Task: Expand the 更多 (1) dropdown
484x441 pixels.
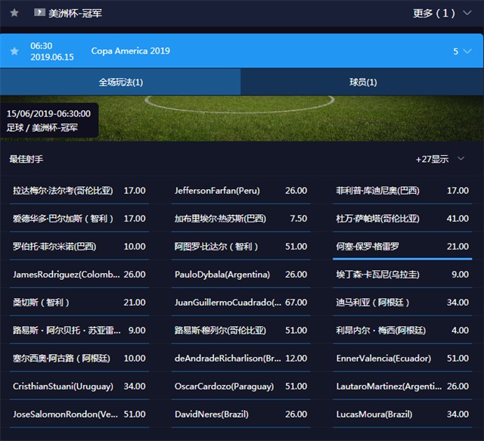Action: 444,13
